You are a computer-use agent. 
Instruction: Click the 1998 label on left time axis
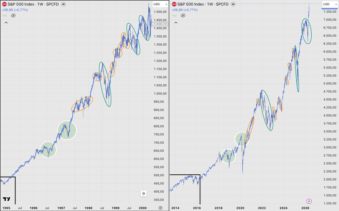coord(88,208)
